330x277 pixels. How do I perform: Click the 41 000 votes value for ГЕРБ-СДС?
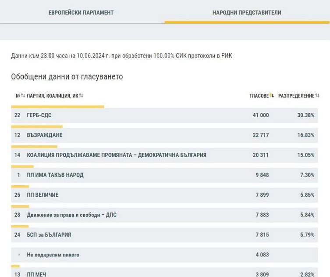coord(260,115)
